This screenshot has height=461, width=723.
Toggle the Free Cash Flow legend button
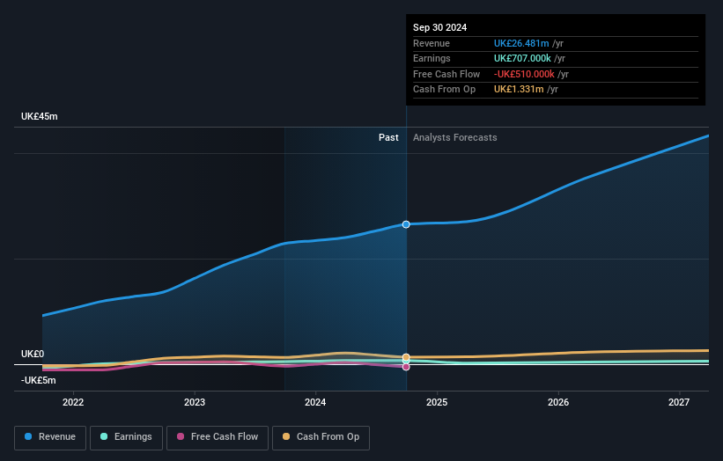(218, 437)
